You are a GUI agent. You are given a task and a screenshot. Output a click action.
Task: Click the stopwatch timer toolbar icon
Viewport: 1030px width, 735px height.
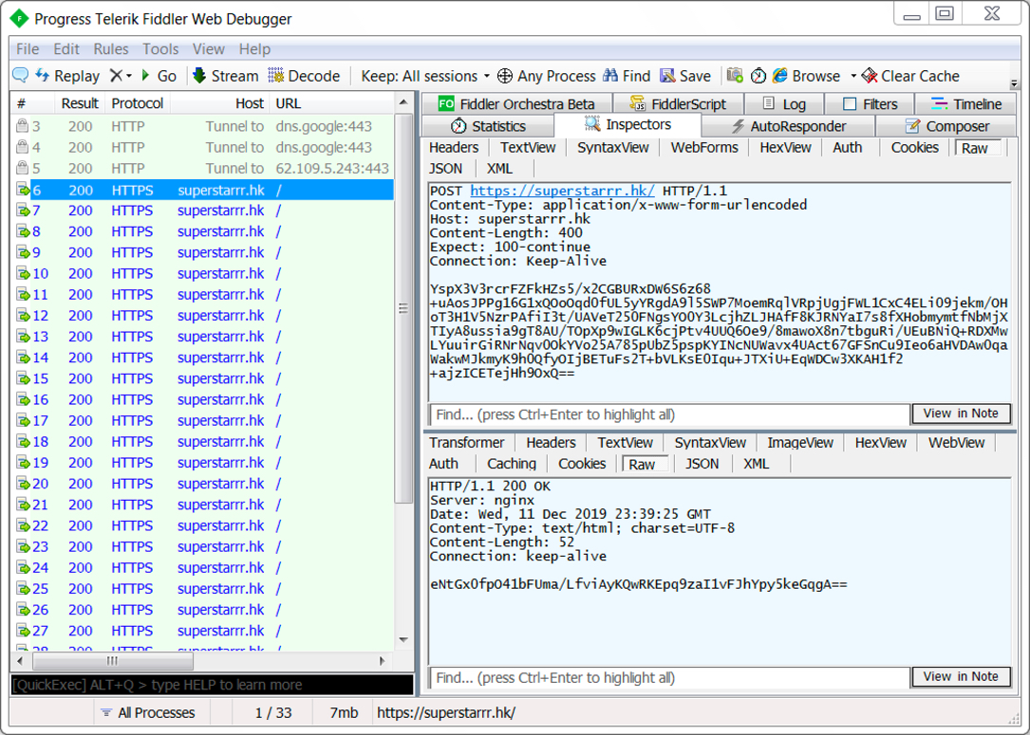(758, 76)
